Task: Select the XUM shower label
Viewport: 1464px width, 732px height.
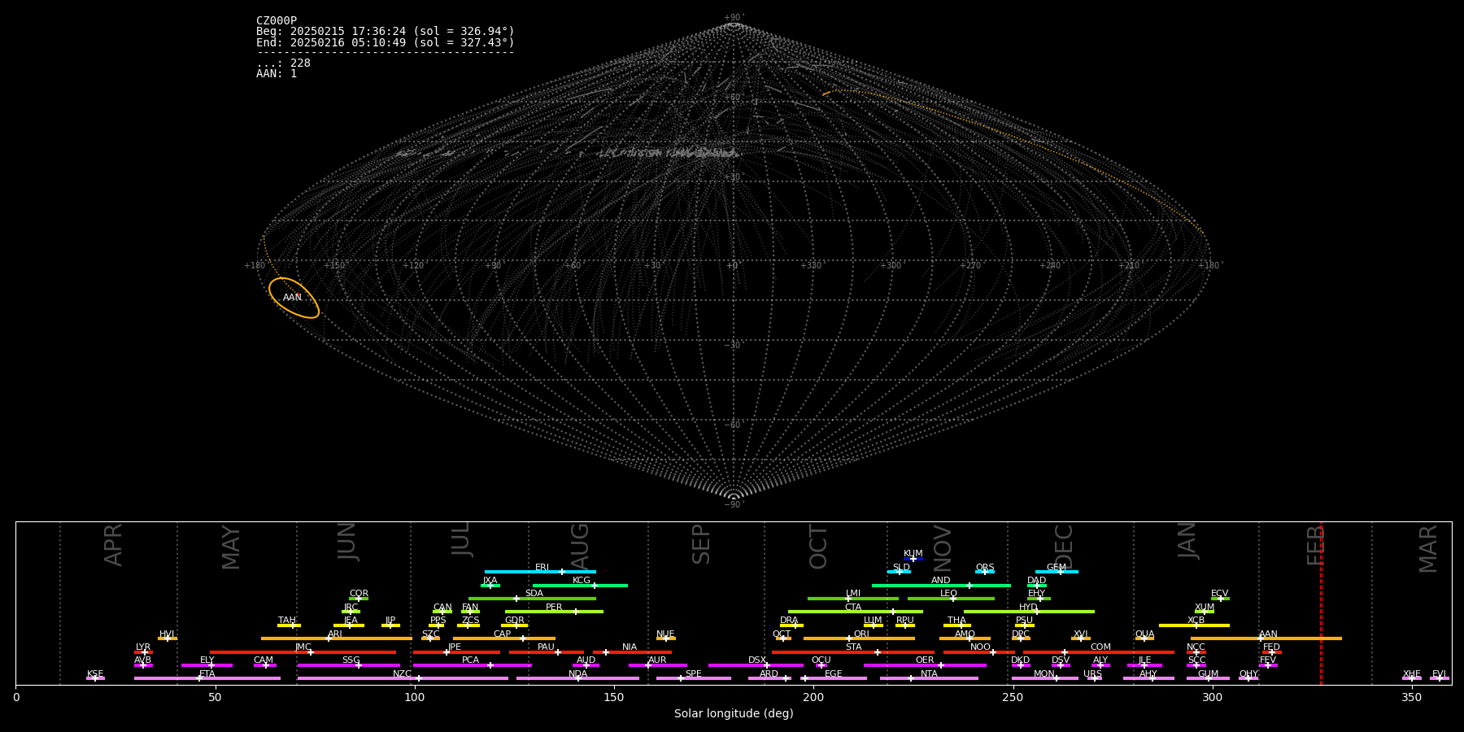Action: tap(1205, 608)
